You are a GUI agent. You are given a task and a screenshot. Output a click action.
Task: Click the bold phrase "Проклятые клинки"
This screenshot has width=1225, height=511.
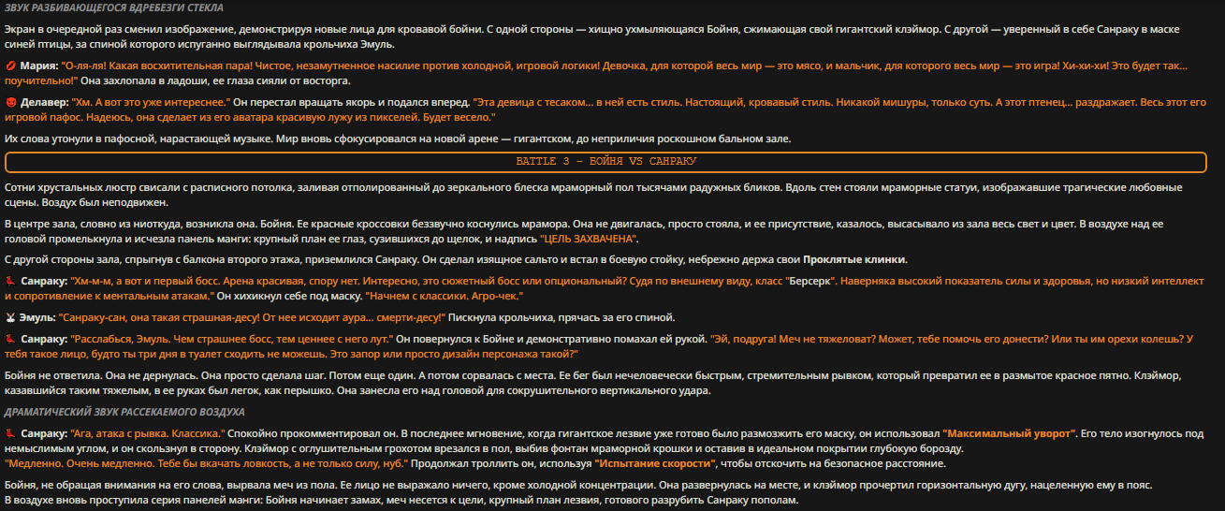pyautogui.click(x=855, y=259)
